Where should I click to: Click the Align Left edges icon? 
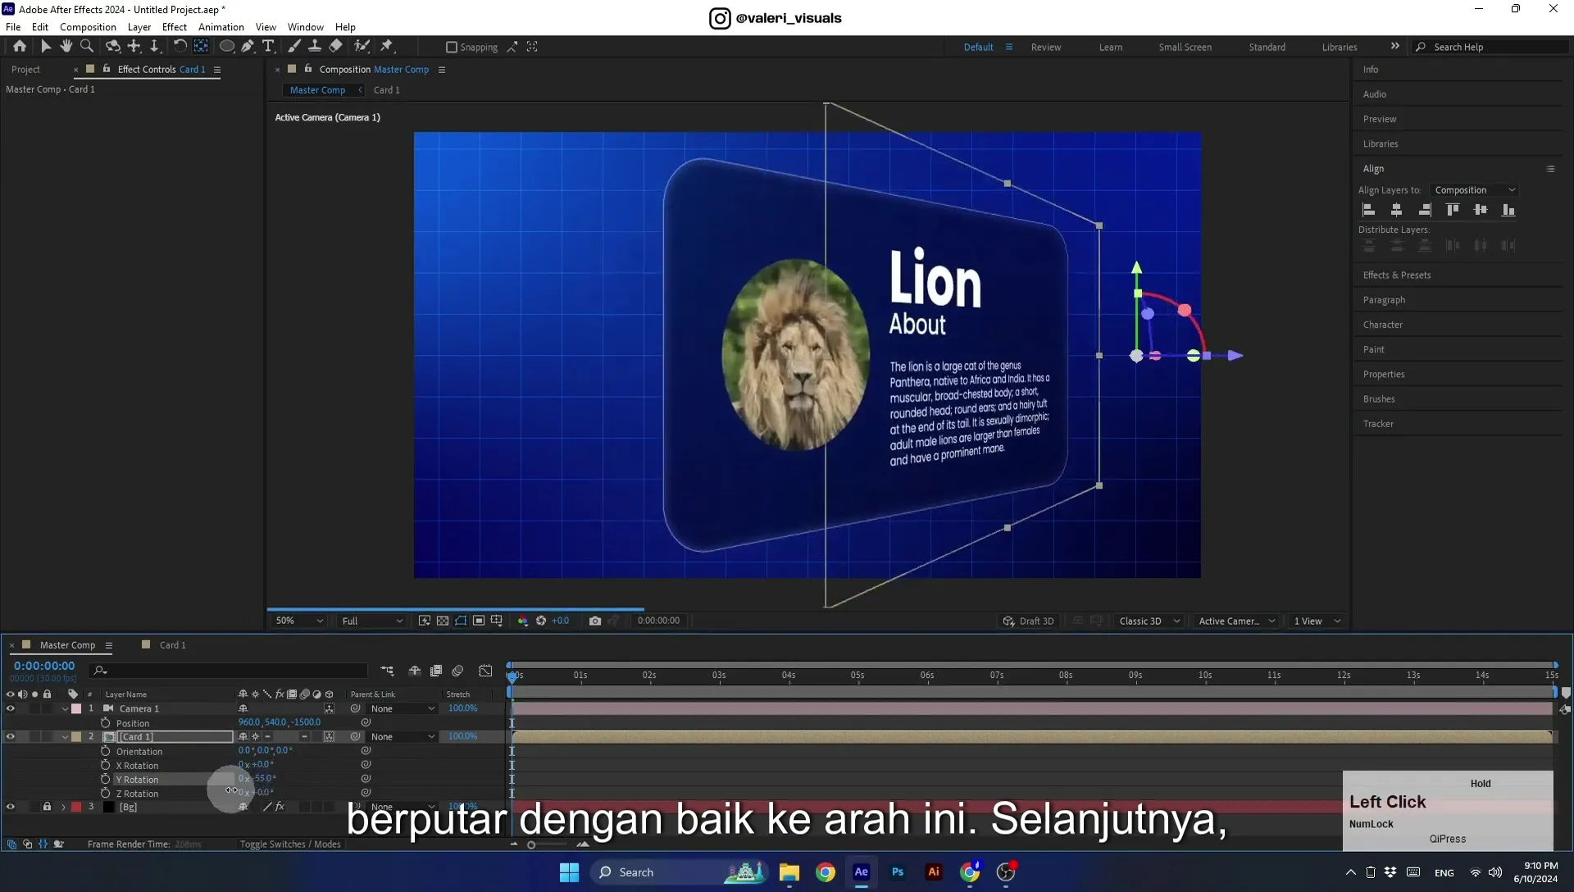pos(1368,210)
